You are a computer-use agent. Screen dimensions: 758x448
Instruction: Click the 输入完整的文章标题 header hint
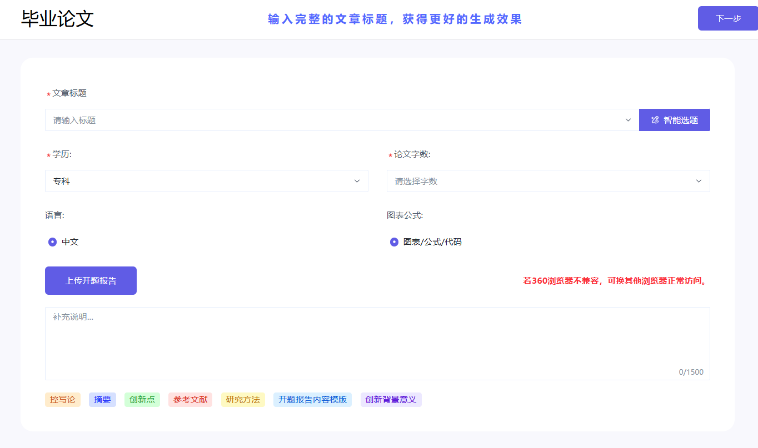click(x=395, y=19)
